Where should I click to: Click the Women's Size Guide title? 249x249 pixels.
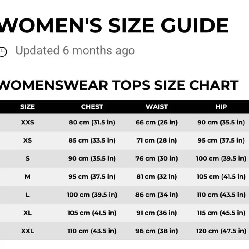[114, 26]
